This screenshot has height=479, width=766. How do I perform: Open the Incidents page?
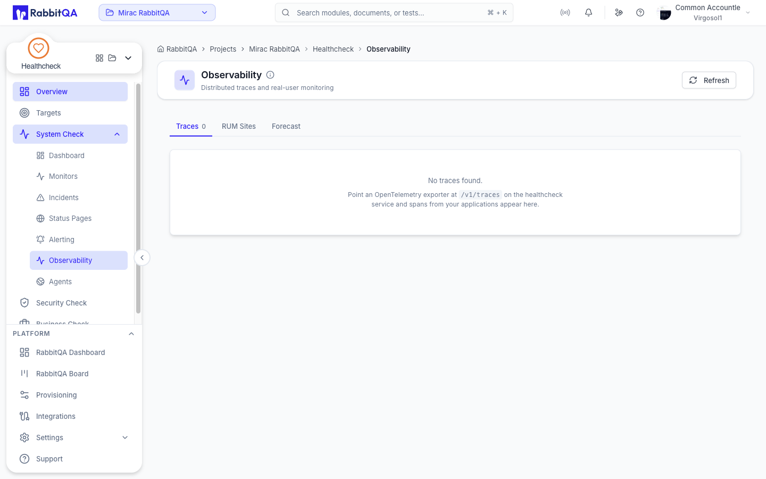tap(79, 197)
